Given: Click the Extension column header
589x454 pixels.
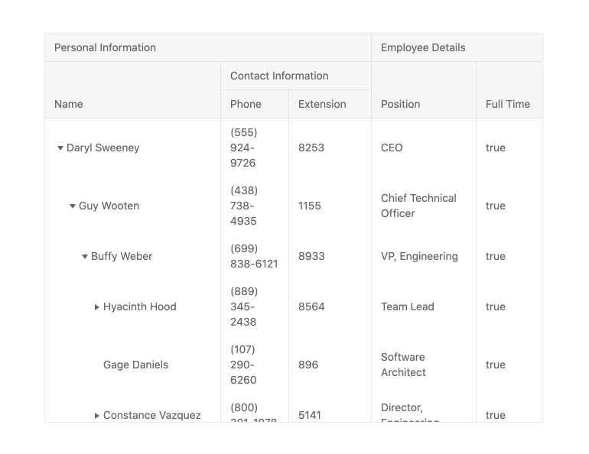Looking at the screenshot, I should [322, 104].
